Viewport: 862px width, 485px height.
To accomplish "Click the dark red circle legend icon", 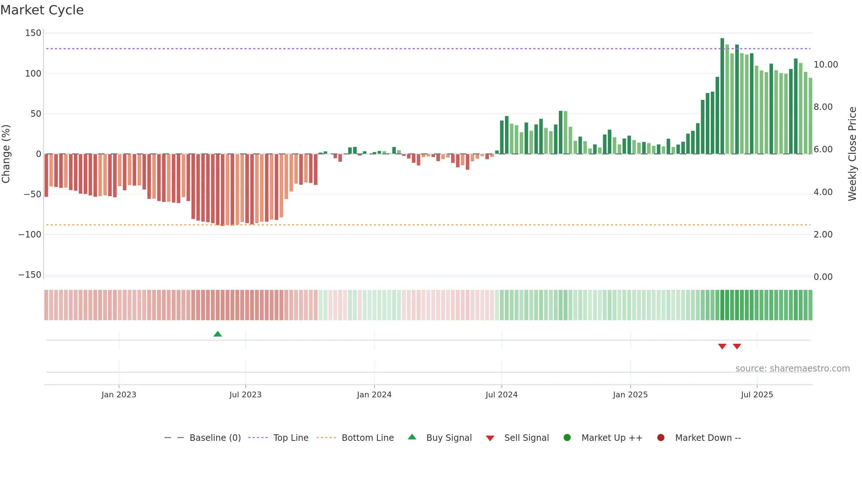I will click(x=661, y=438).
